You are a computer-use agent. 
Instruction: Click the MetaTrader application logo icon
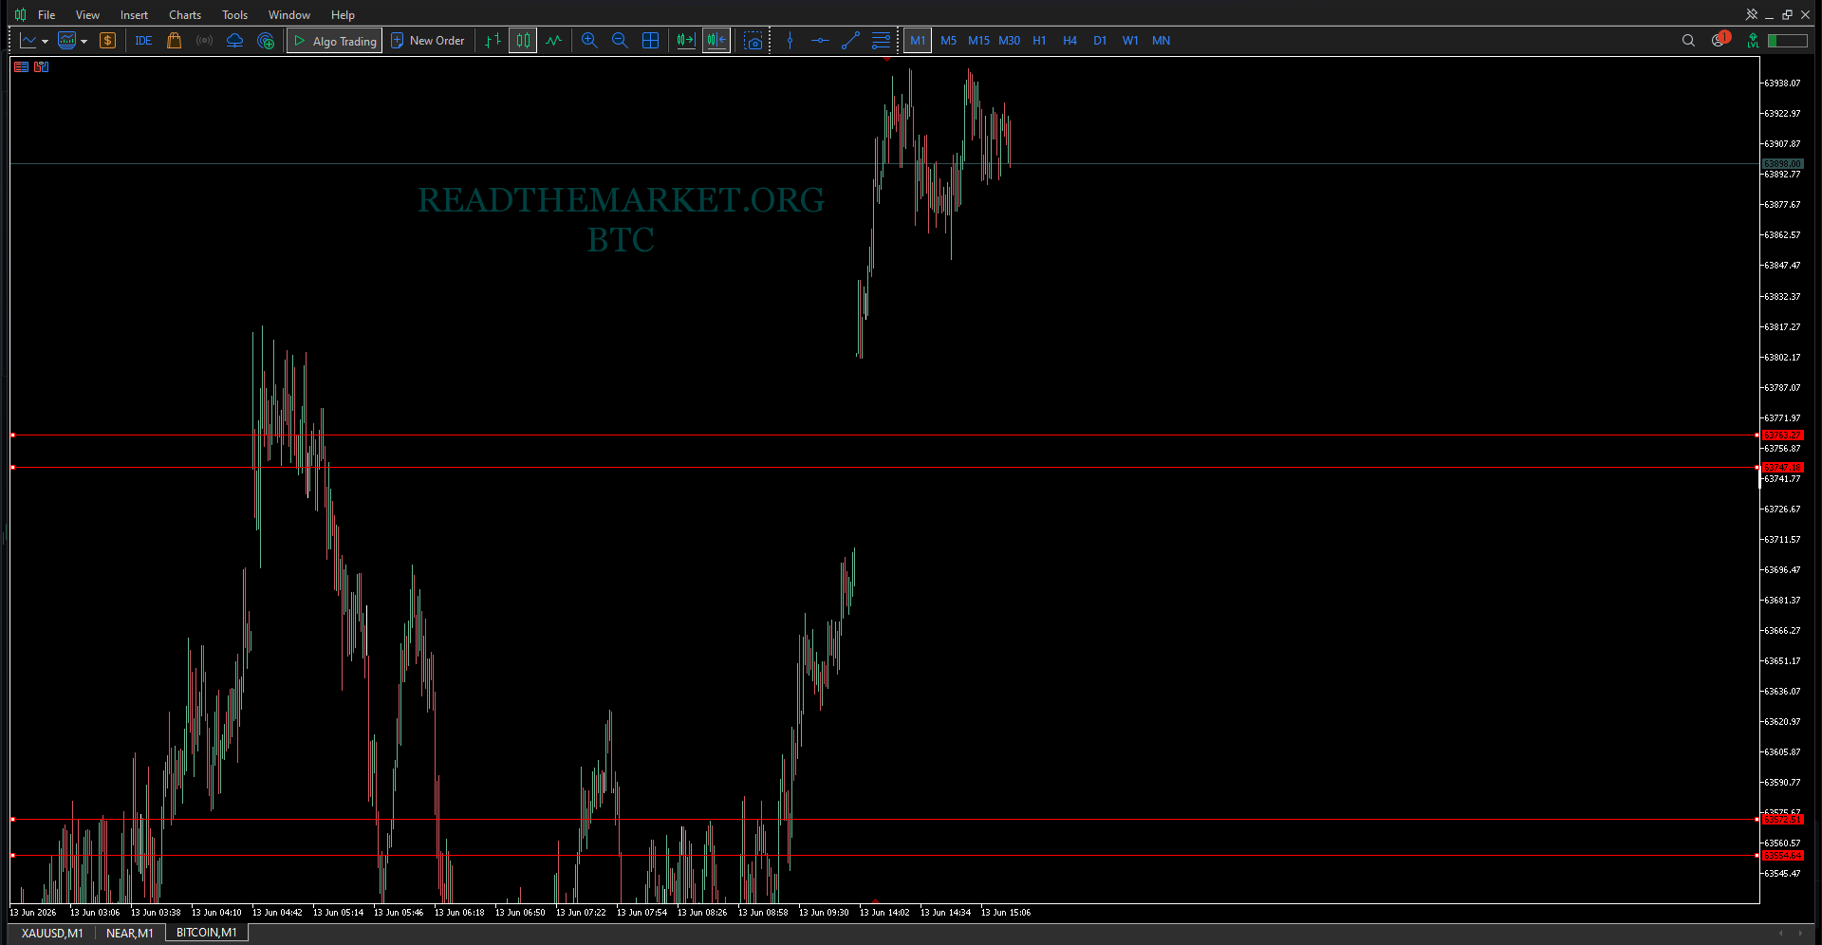coord(20,14)
